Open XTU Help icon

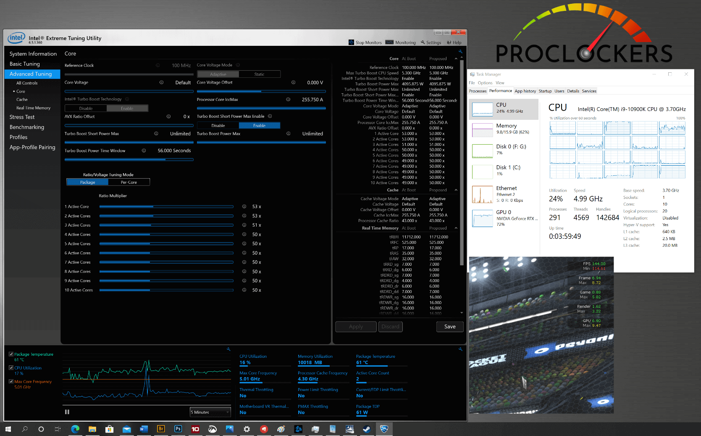click(449, 42)
